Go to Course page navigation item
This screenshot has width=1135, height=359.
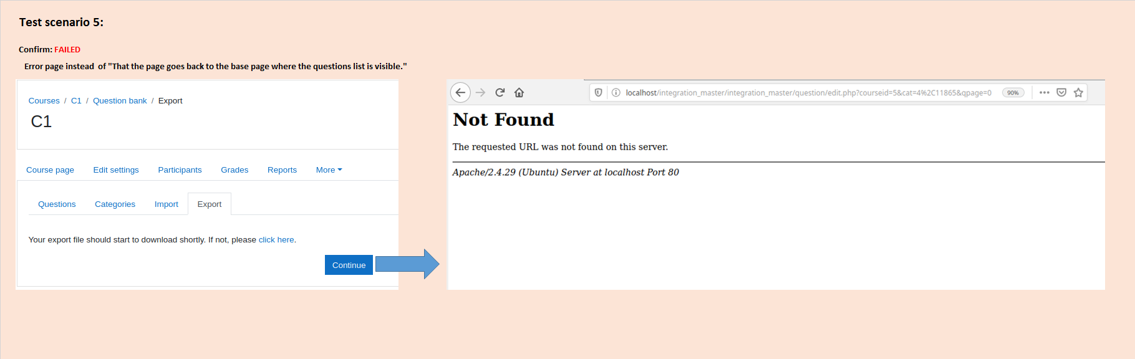point(50,170)
